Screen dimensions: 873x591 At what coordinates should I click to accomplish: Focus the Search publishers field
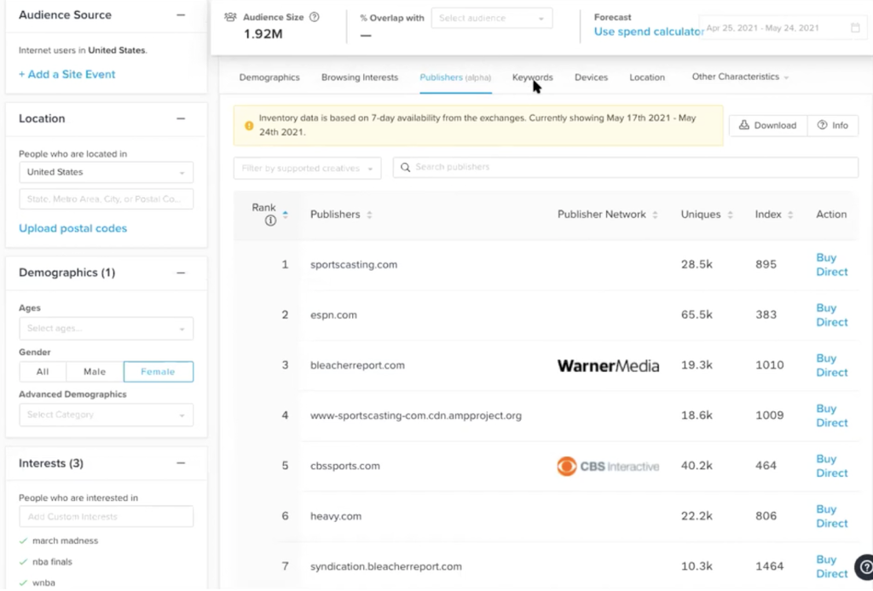tap(625, 168)
